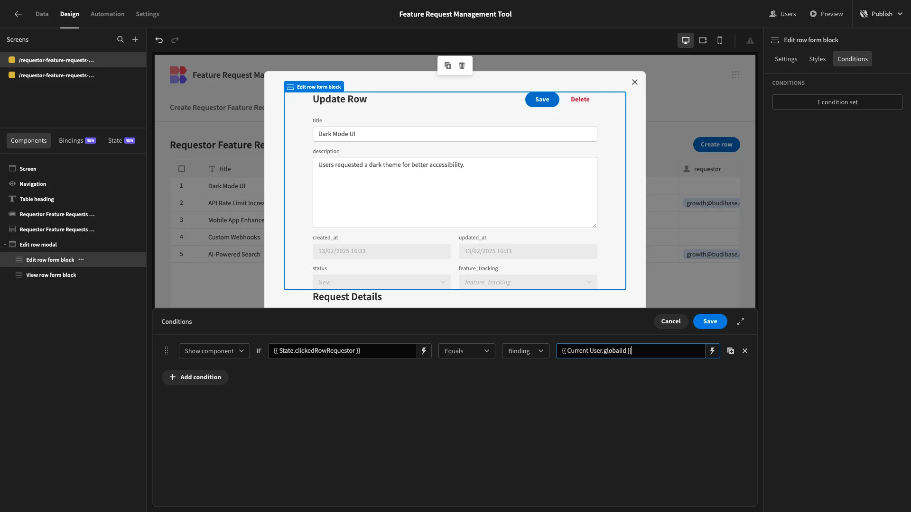The image size is (911, 512).
Task: Open bindings for Current User value field
Action: (713, 351)
